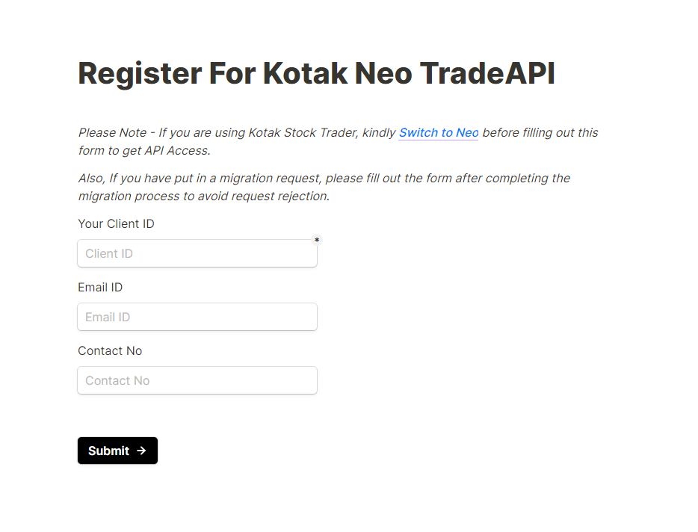Click the word 'Register' in the heading
698x532 pixels.
[x=140, y=74]
